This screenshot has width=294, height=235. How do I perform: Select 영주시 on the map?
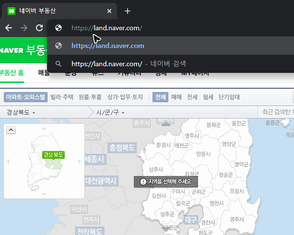tap(192, 136)
